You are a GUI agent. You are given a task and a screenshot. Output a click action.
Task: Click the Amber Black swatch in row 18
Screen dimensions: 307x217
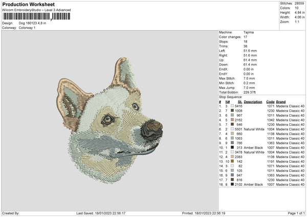click(232, 184)
